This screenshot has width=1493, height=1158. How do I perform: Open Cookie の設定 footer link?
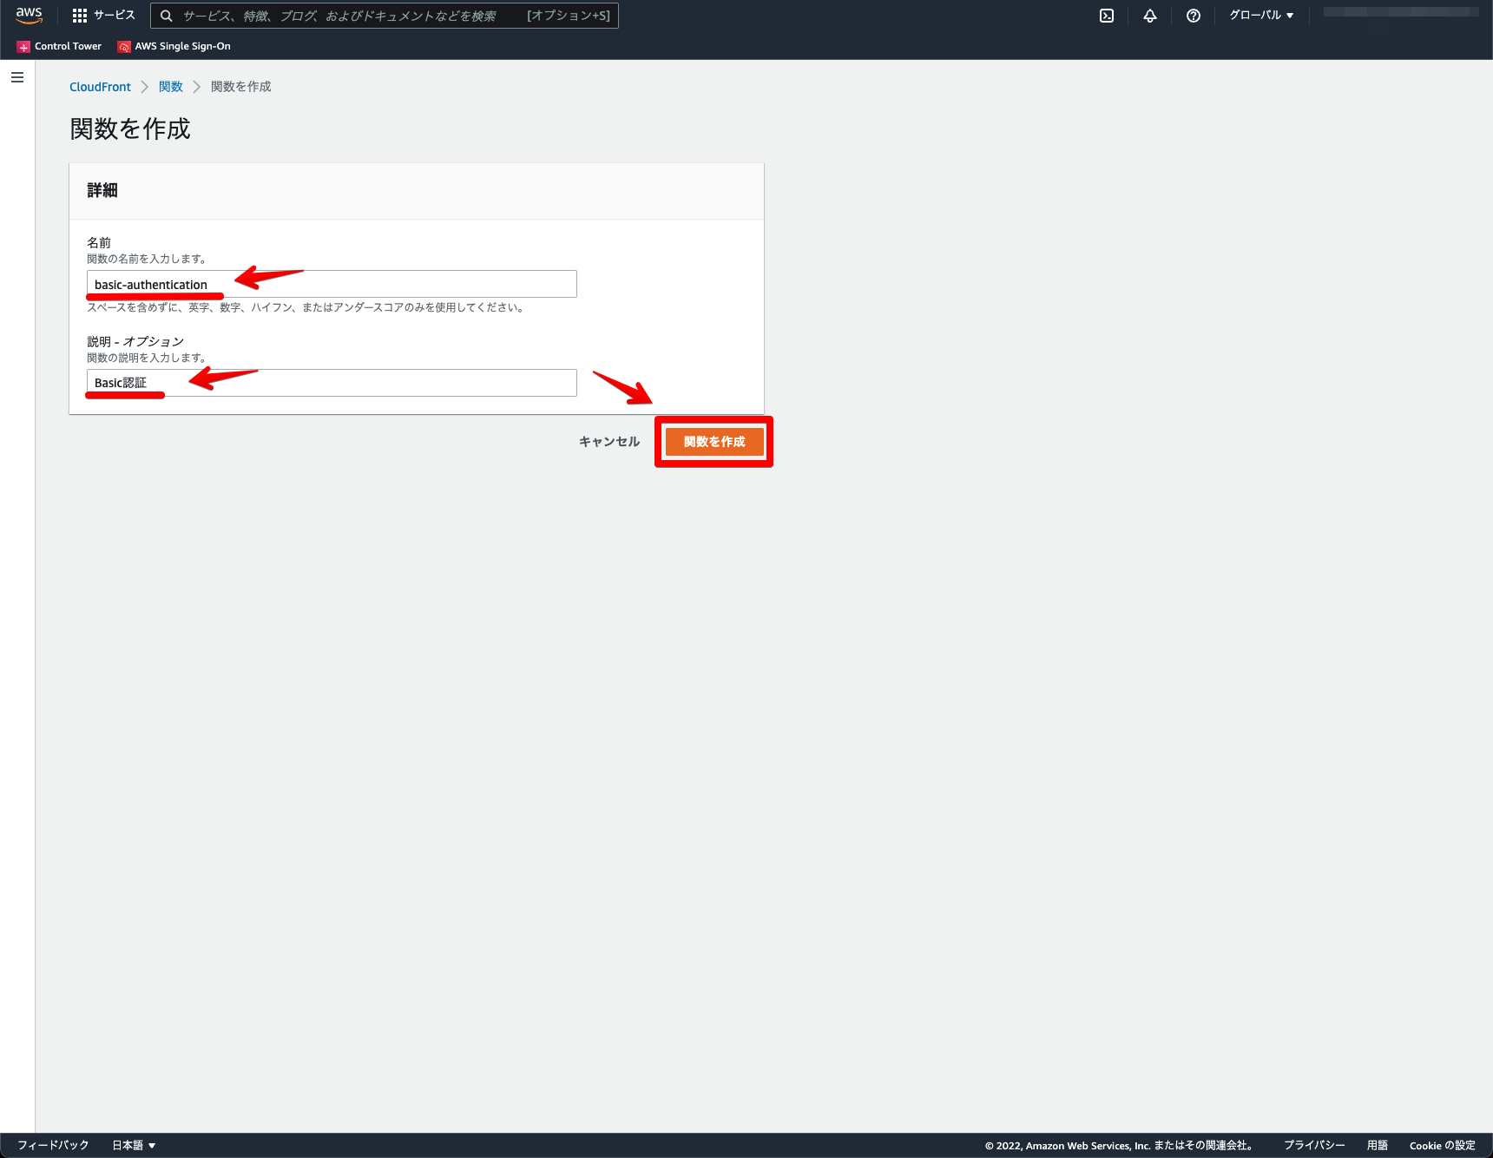click(x=1443, y=1145)
